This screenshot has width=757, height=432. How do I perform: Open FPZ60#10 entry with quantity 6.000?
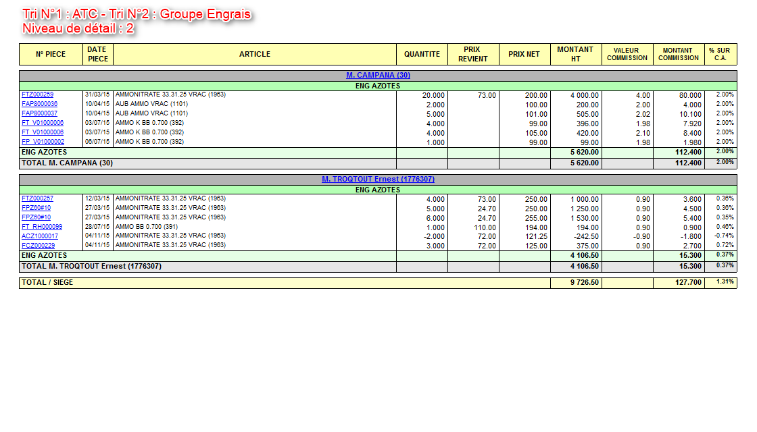[36, 218]
